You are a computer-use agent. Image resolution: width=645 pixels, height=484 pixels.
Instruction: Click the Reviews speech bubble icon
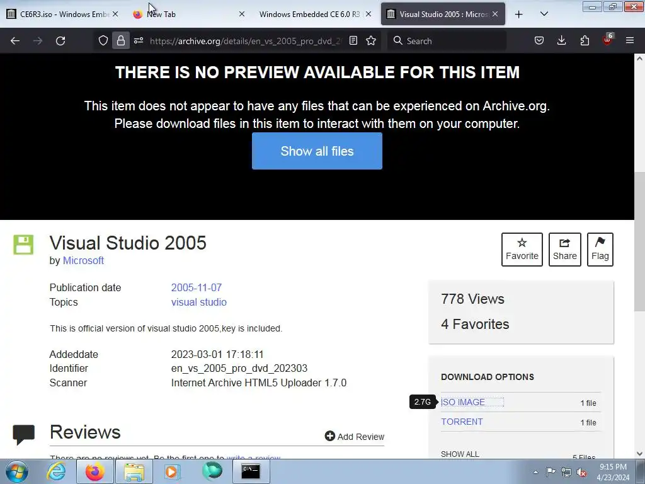pyautogui.click(x=24, y=435)
